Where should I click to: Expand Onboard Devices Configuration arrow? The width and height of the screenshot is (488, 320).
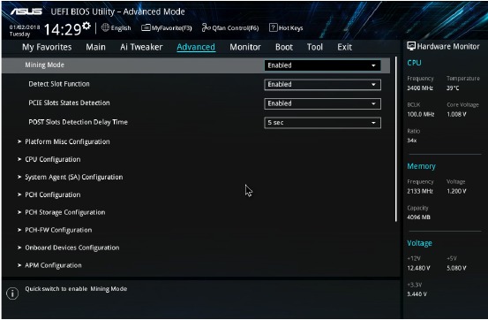click(x=19, y=248)
